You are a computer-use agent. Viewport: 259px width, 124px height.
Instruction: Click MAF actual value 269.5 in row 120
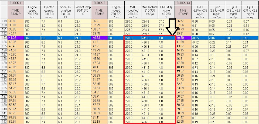click(x=149, y=26)
